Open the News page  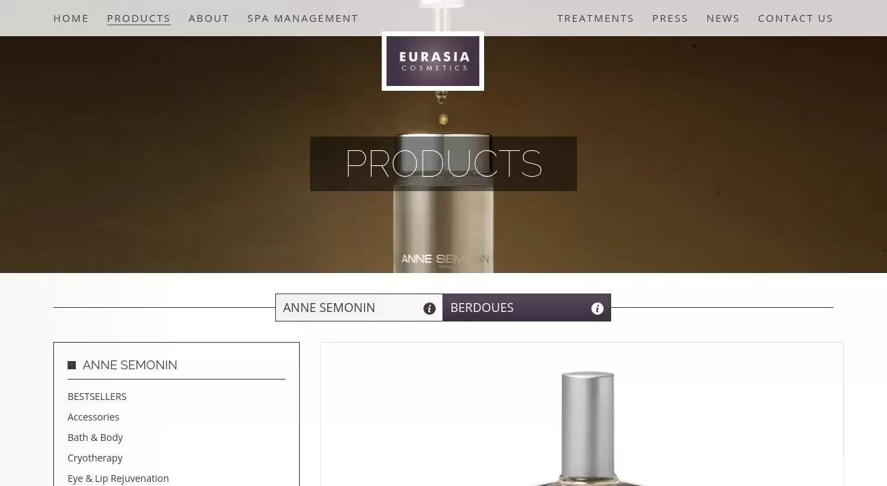[x=723, y=18]
